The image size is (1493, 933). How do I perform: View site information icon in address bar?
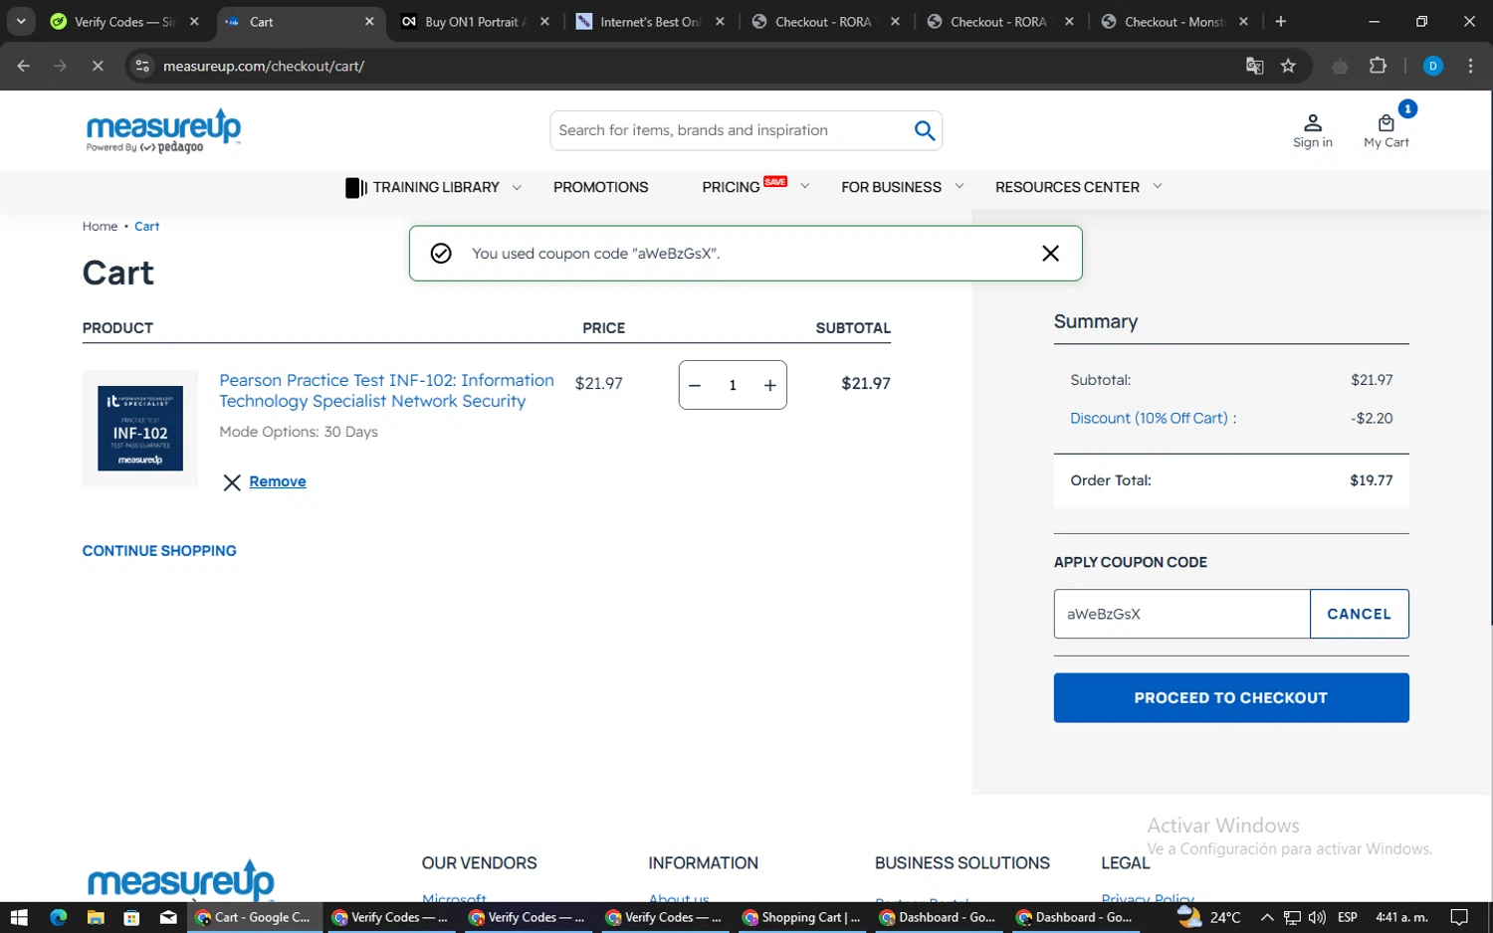point(142,66)
